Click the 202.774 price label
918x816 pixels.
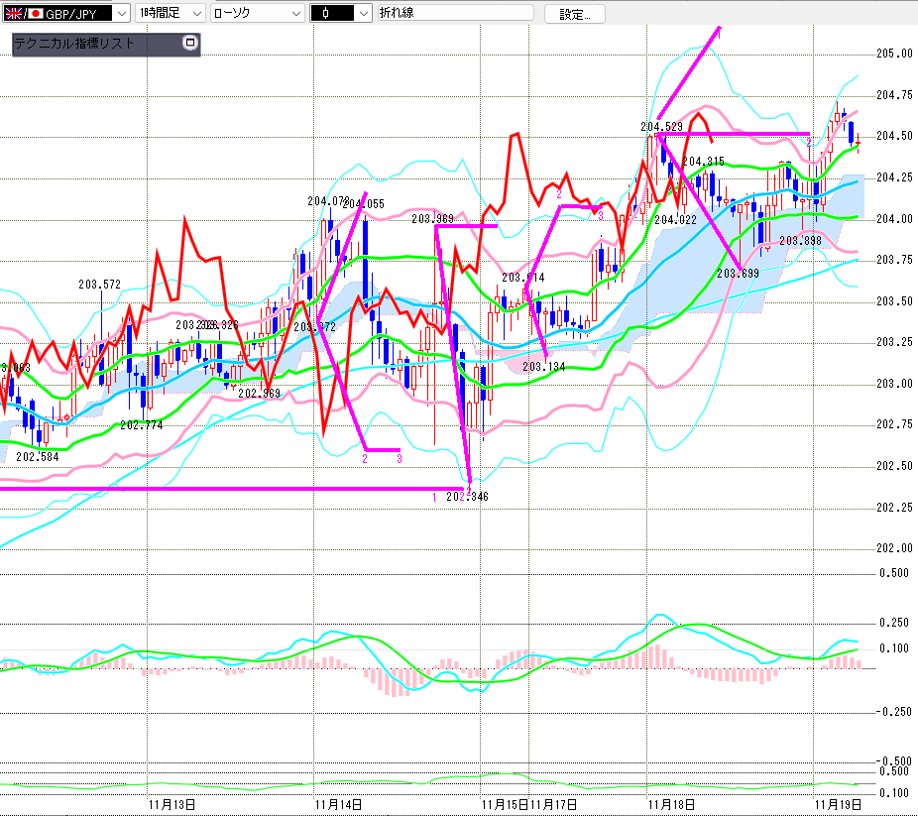click(141, 424)
